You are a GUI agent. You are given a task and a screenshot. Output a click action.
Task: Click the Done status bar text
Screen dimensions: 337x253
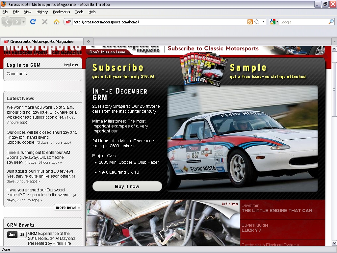click(x=6, y=249)
